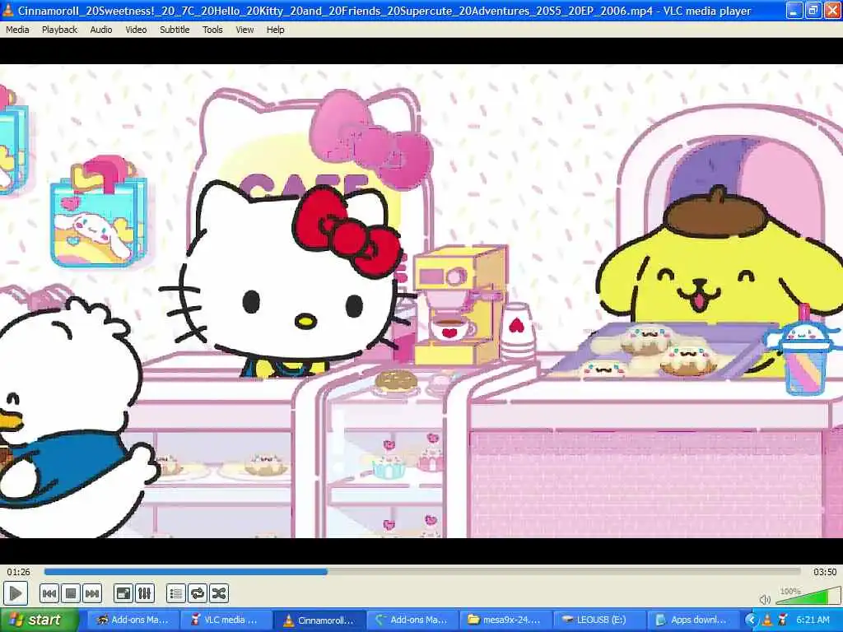Click the video playback area
843x632 pixels.
click(x=421, y=301)
